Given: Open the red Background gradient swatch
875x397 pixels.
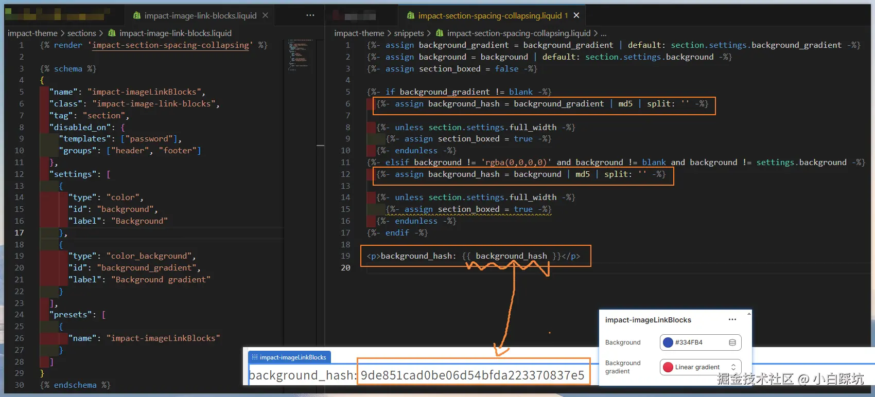Looking at the screenshot, I should tap(668, 367).
